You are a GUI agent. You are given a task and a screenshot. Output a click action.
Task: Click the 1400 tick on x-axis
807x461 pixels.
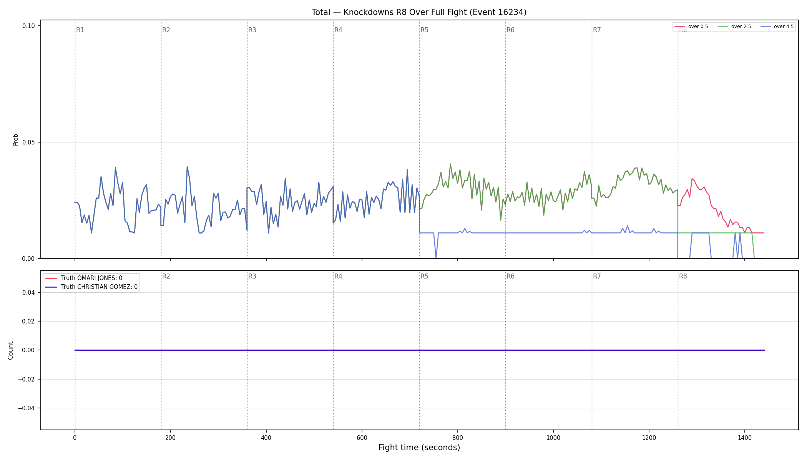745,438
